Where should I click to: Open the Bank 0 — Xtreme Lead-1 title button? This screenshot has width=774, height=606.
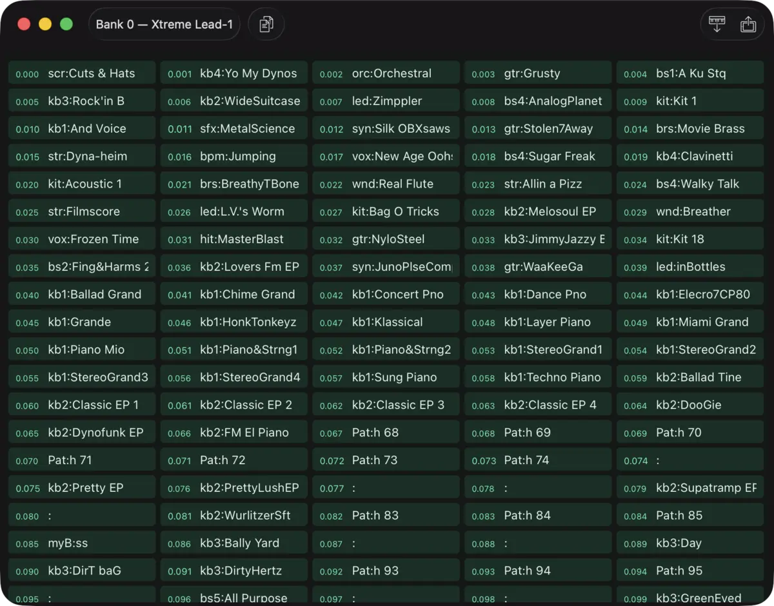pos(164,24)
